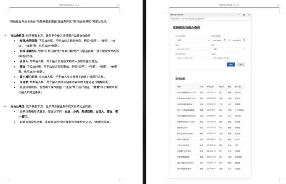286x184 pixels.
Task: Click the 责任人 name input field
Action: [193, 49]
